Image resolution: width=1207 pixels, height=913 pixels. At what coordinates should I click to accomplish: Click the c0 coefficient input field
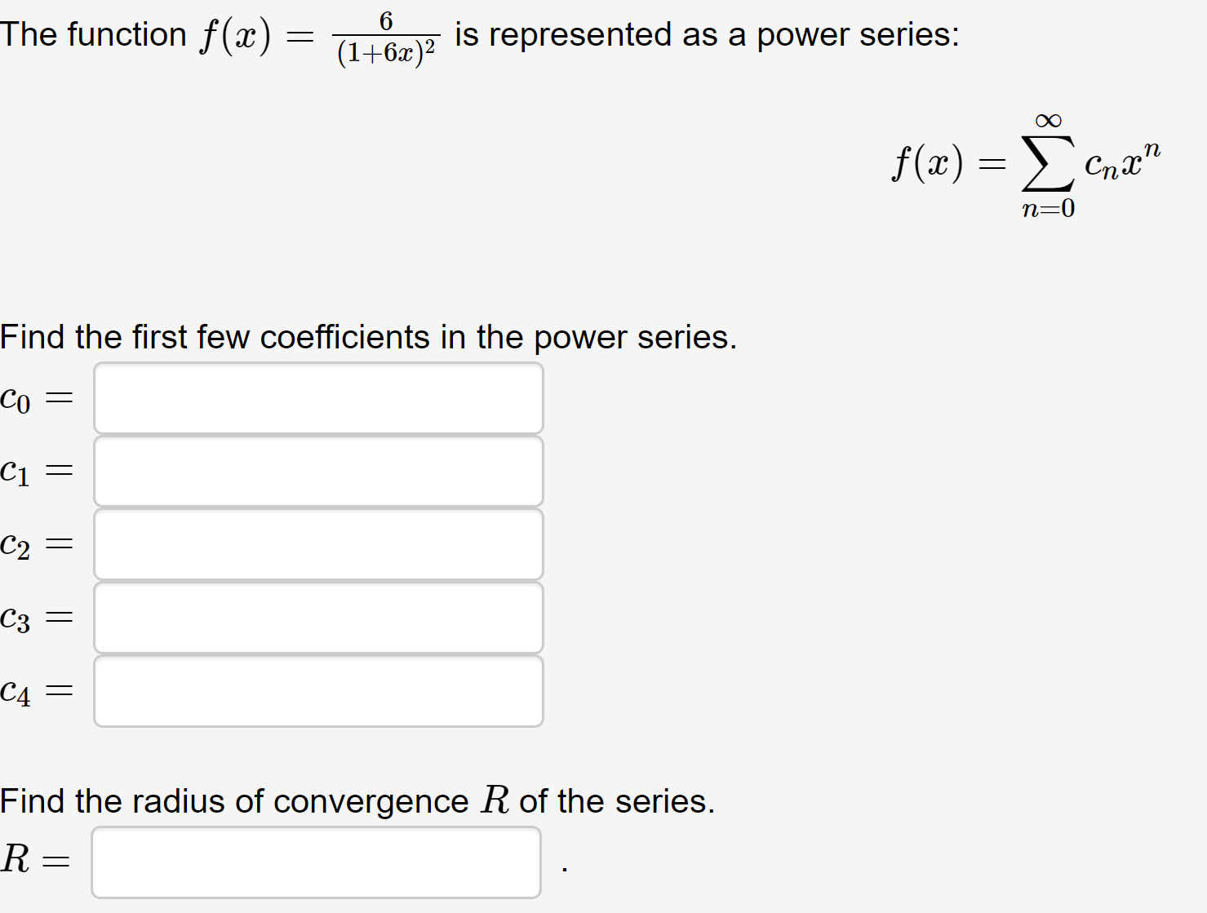(318, 397)
